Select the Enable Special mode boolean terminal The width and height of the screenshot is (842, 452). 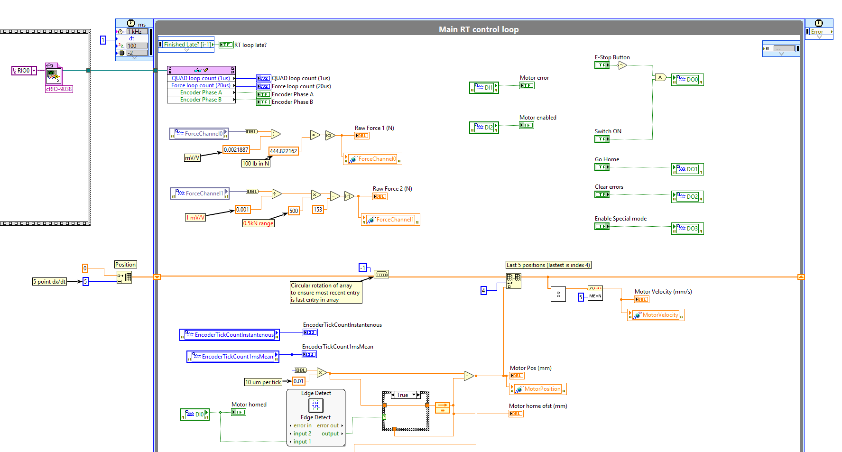click(x=602, y=226)
